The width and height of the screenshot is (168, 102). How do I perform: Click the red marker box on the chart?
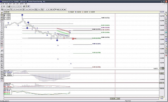(73, 39)
